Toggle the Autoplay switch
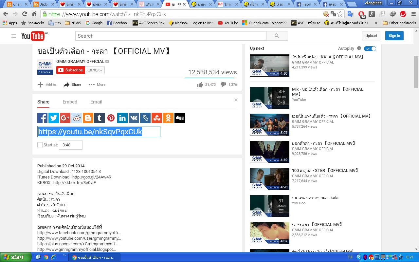The height and width of the screenshot is (262, 419). pos(370,48)
